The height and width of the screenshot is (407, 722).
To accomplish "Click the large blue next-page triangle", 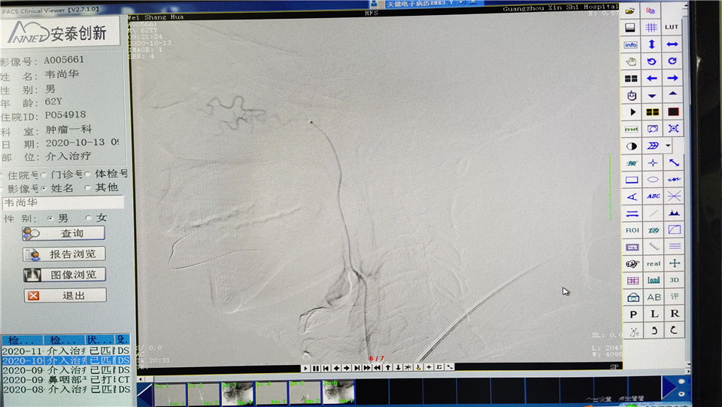I will click(669, 387).
